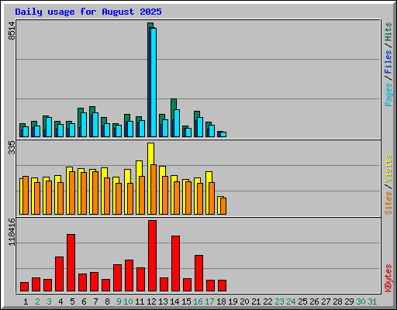Image resolution: width=397 pixels, height=310 pixels.
Task: Select the red KBytes bar for day 14
Action: (175, 263)
